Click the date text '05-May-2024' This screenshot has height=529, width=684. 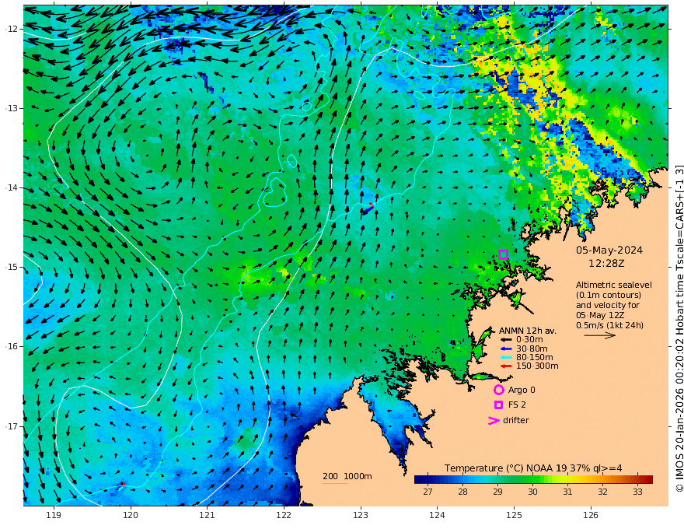(609, 250)
